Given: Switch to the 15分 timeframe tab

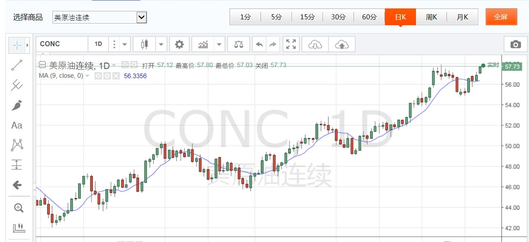Looking at the screenshot, I should [307, 17].
